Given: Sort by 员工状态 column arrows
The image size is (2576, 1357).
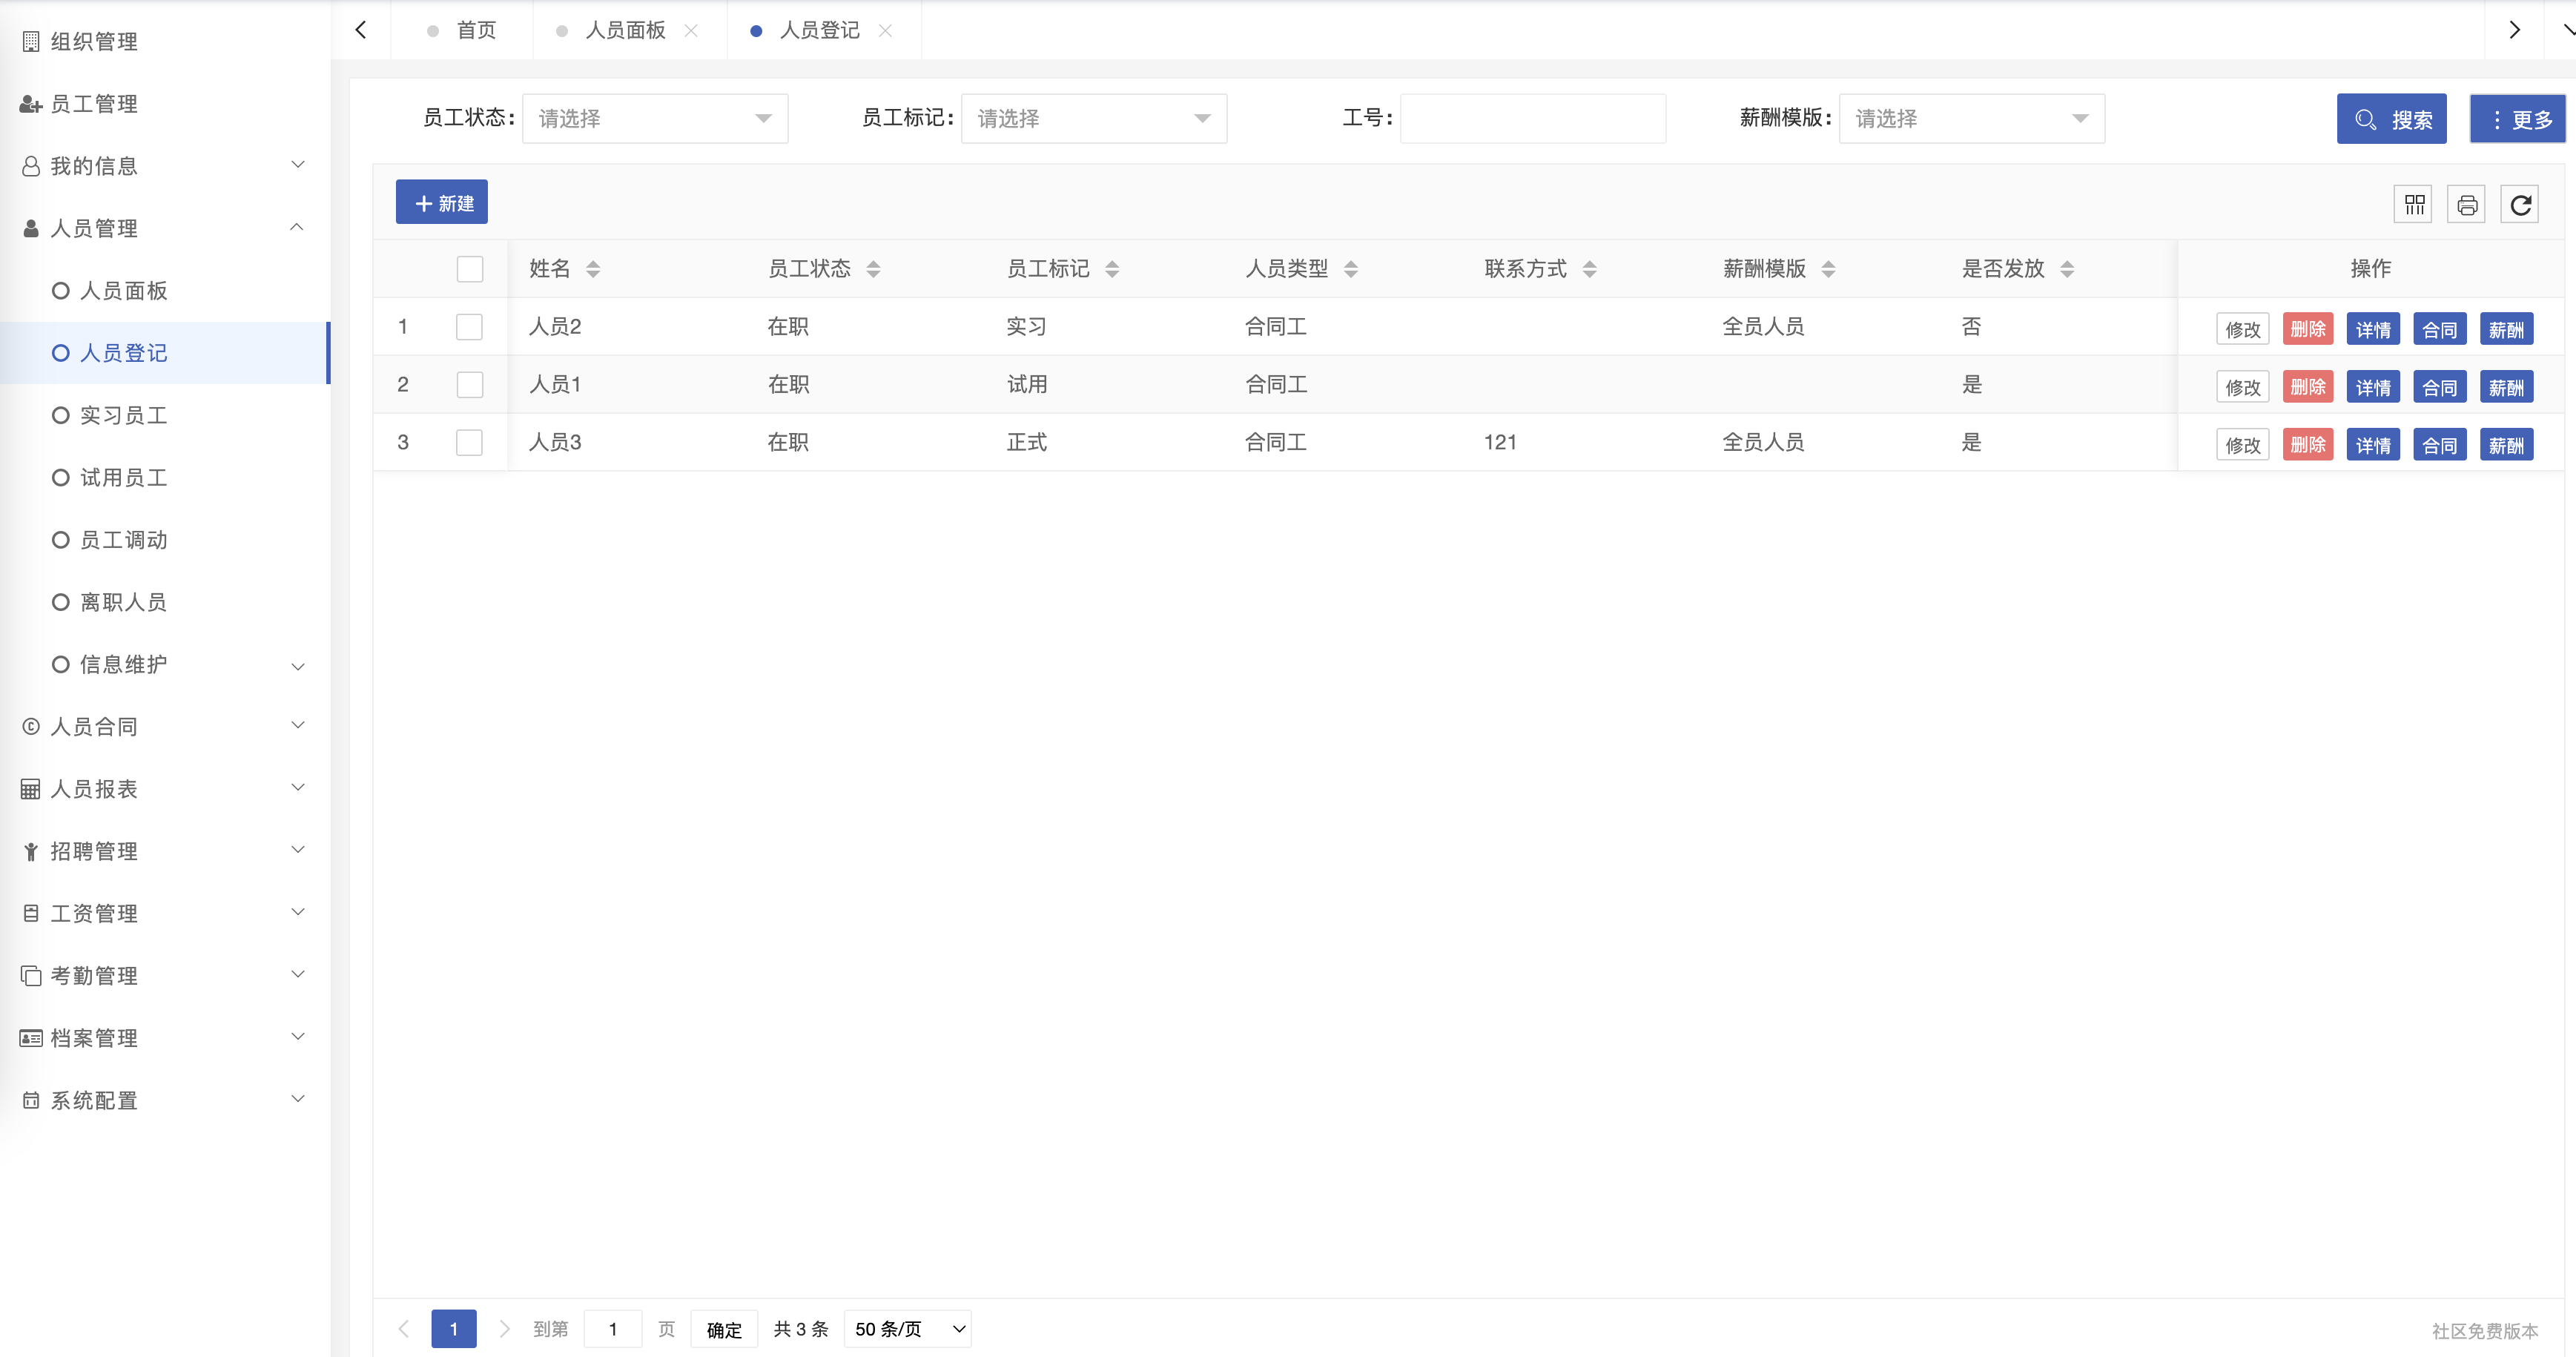Looking at the screenshot, I should tap(873, 269).
